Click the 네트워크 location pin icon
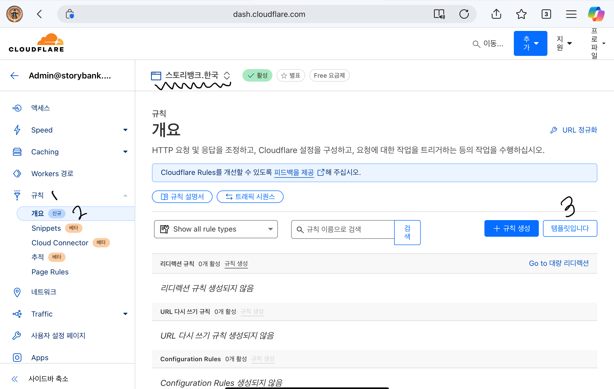This screenshot has height=389, width=614. 17,292
